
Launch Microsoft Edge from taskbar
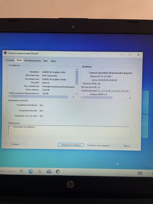click(31, 171)
